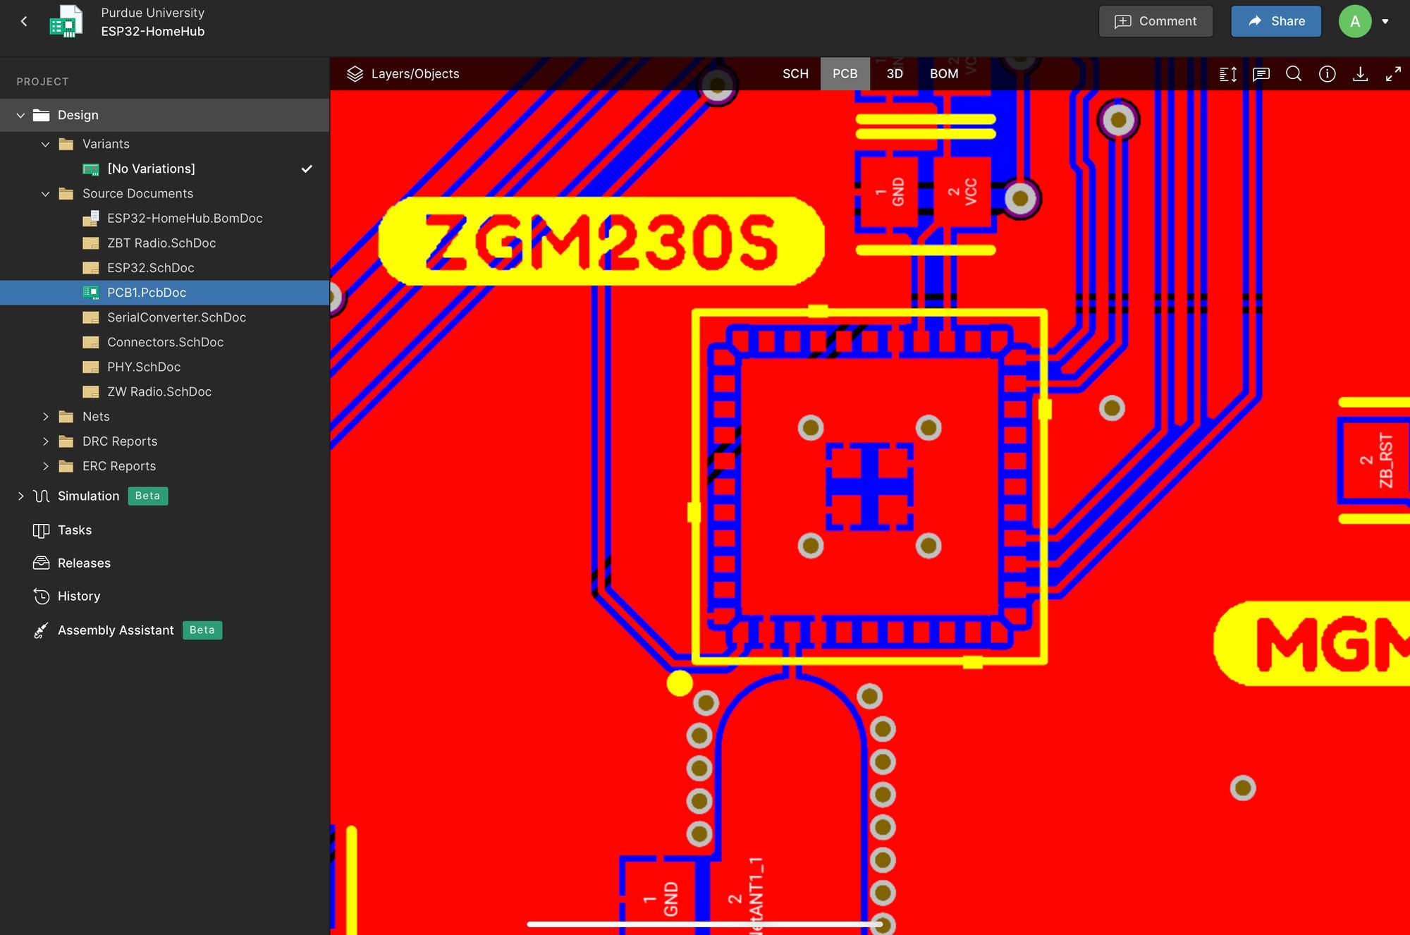Open Connectors.SchDoc
Screen dimensions: 1410x935
[x=165, y=342]
